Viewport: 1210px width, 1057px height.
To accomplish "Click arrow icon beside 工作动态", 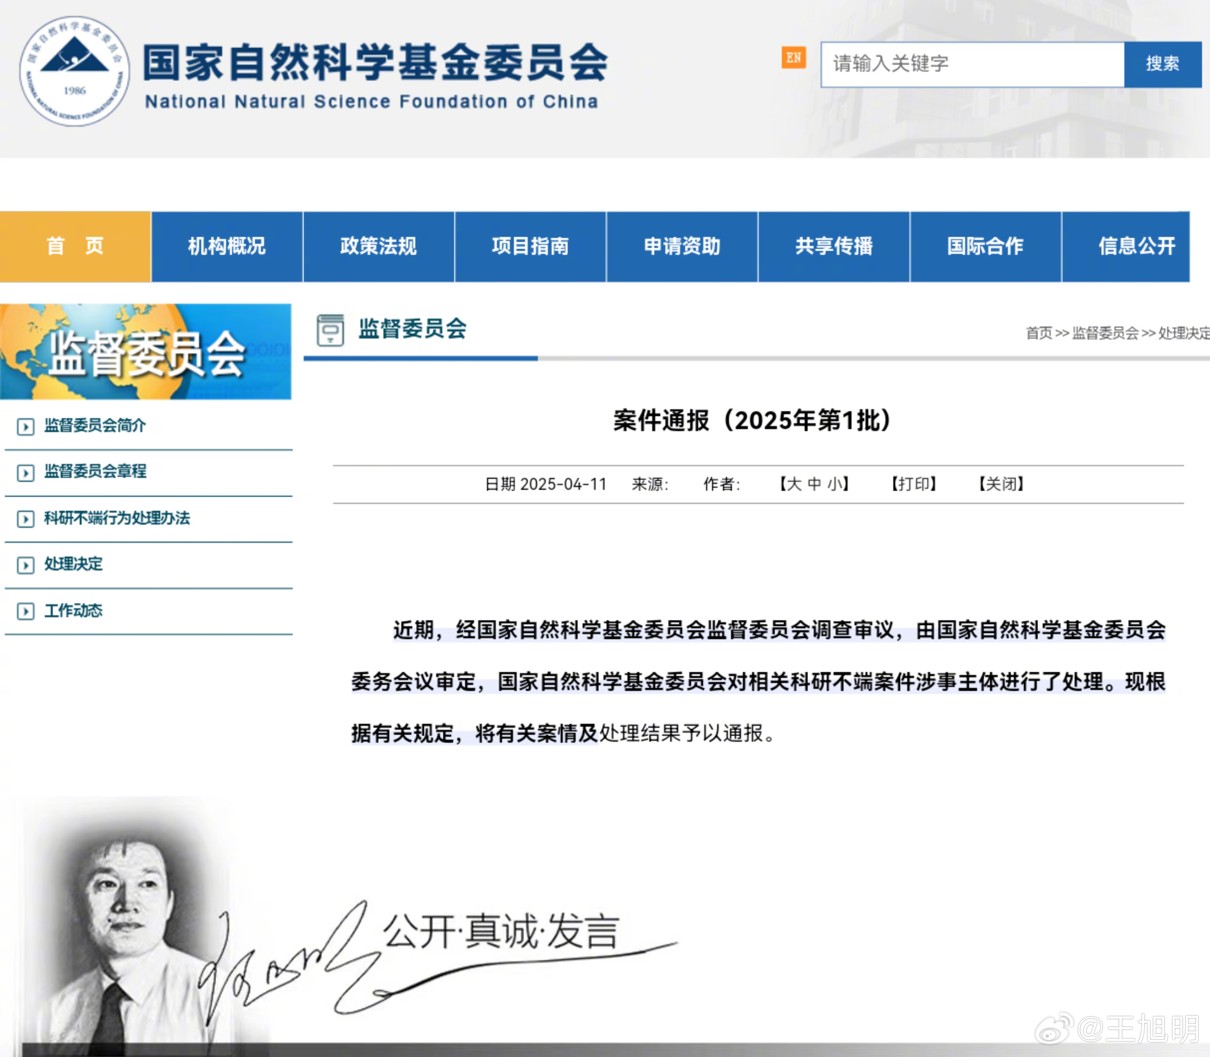I will pyautogui.click(x=25, y=611).
